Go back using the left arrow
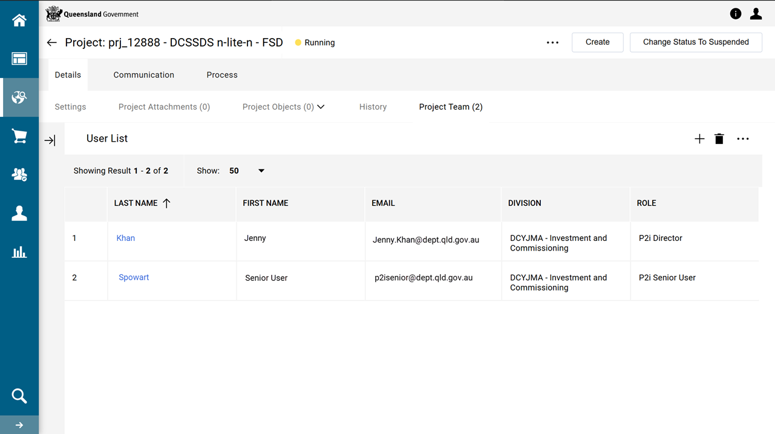This screenshot has width=775, height=434. point(52,42)
